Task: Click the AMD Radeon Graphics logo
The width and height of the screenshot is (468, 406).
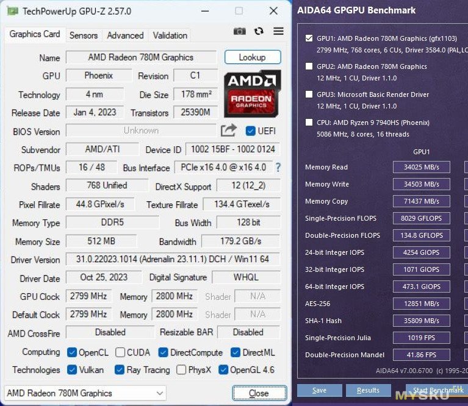Action: [x=252, y=94]
